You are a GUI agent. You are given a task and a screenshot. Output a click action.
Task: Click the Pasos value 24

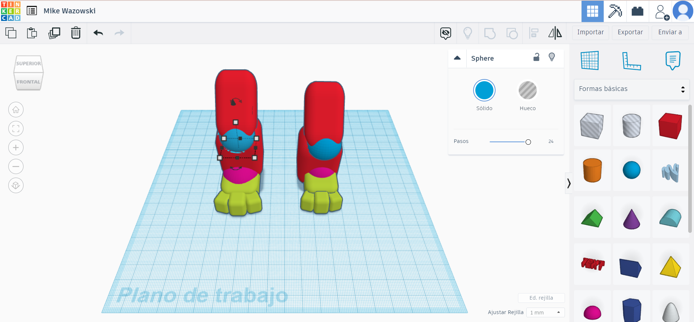551,142
